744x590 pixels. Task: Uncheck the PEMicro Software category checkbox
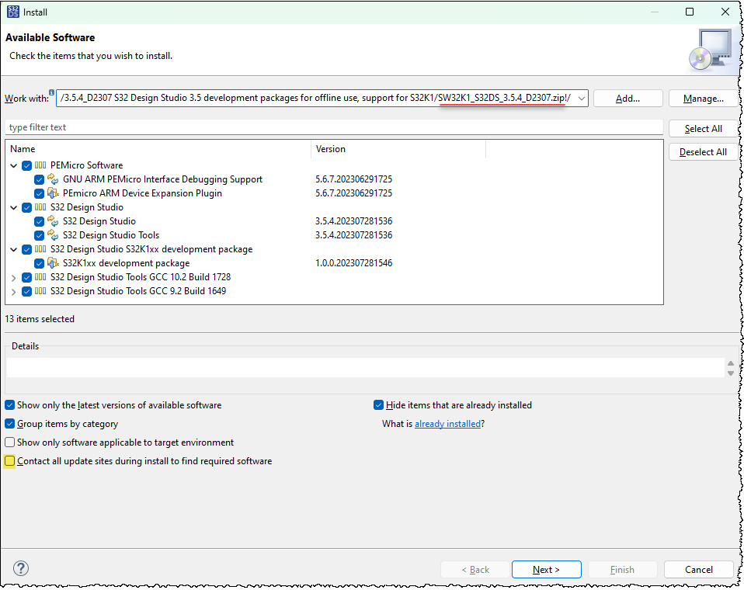26,165
